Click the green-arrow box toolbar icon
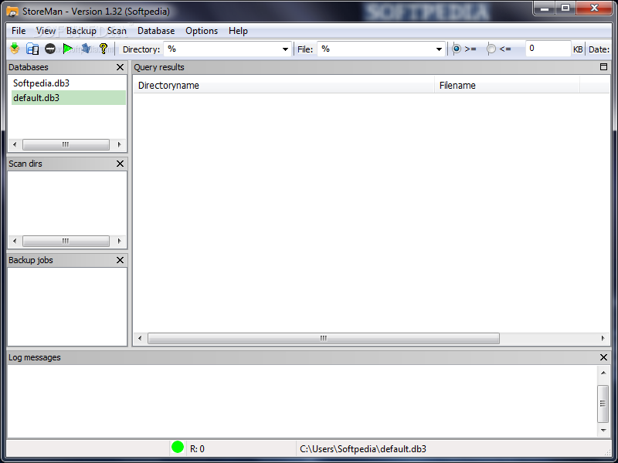The image size is (618, 463). [x=15, y=49]
